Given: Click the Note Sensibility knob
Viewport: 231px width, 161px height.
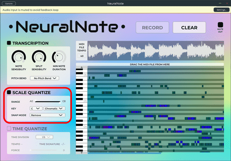Looking at the screenshot, I should [x=19, y=57].
